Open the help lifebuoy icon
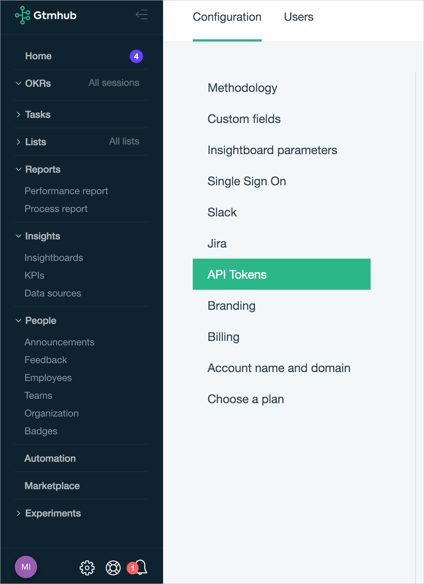This screenshot has height=584, width=424. pyautogui.click(x=113, y=568)
